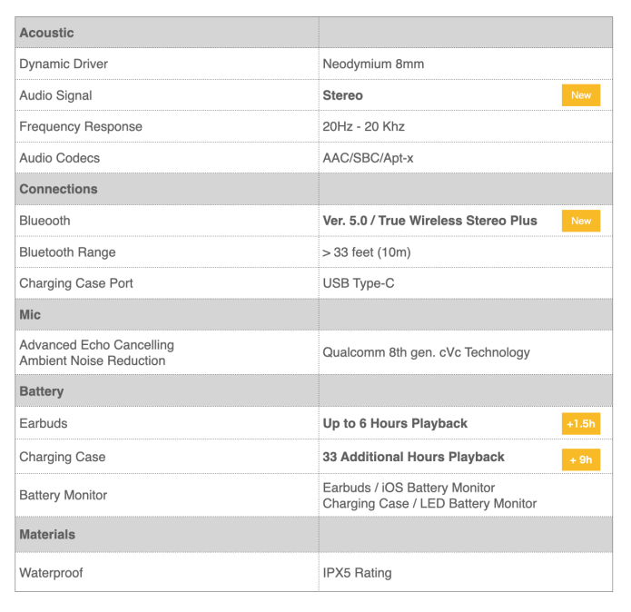Screen dimensions: 631x612
Task: Click the Dynamic Driver label
Action: [64, 64]
